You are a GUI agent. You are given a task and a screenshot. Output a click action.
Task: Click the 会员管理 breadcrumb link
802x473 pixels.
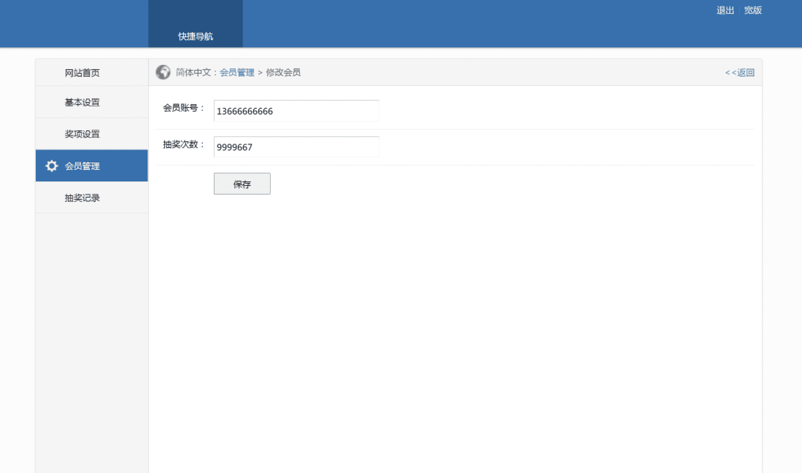pyautogui.click(x=237, y=73)
